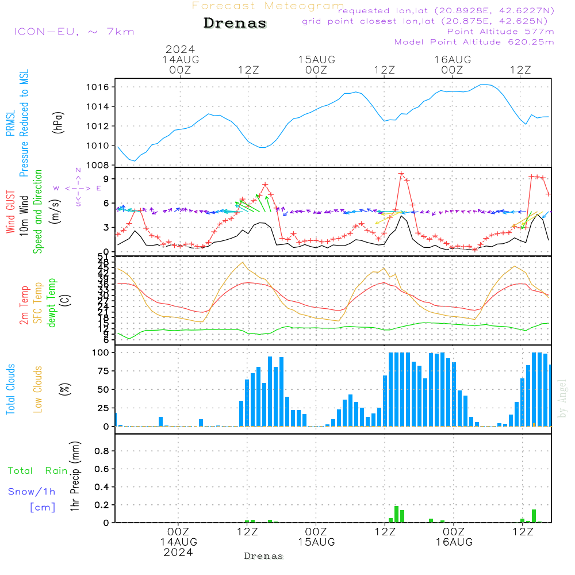Click the 1016 tick on pressure axis

tap(101, 87)
